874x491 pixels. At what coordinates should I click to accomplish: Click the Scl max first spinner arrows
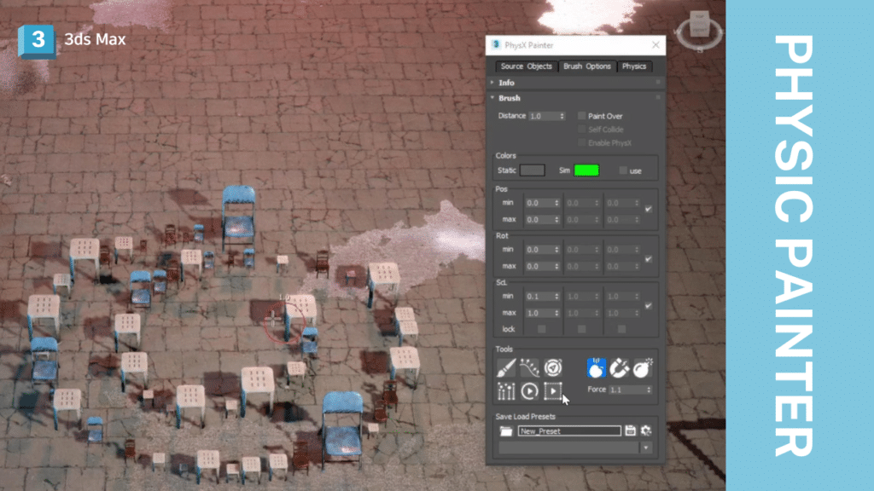click(x=556, y=314)
